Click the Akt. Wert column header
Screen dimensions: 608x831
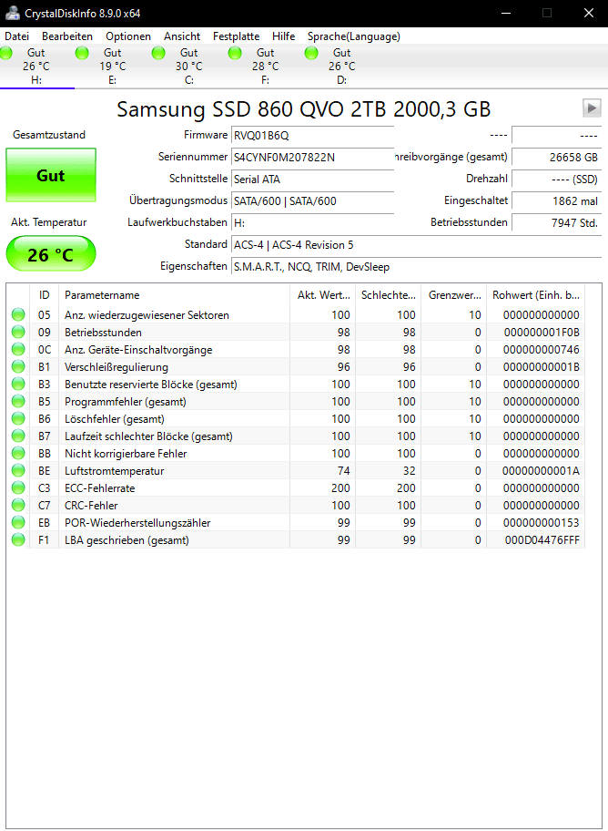322,295
